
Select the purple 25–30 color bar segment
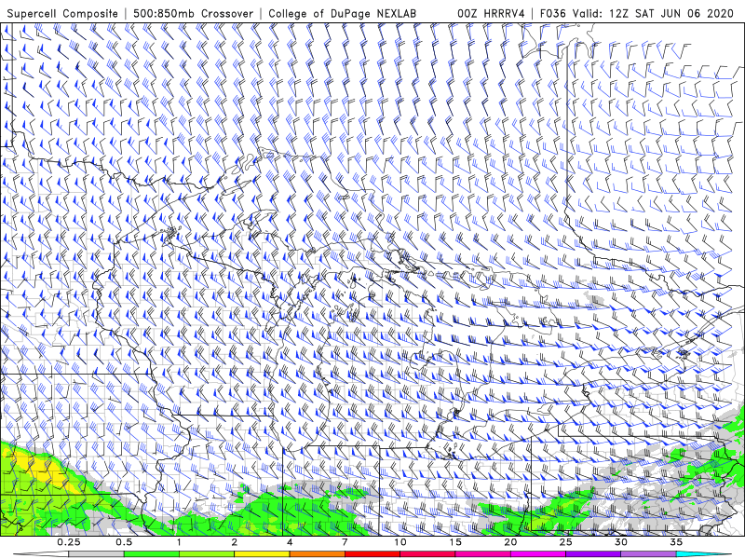click(x=593, y=554)
